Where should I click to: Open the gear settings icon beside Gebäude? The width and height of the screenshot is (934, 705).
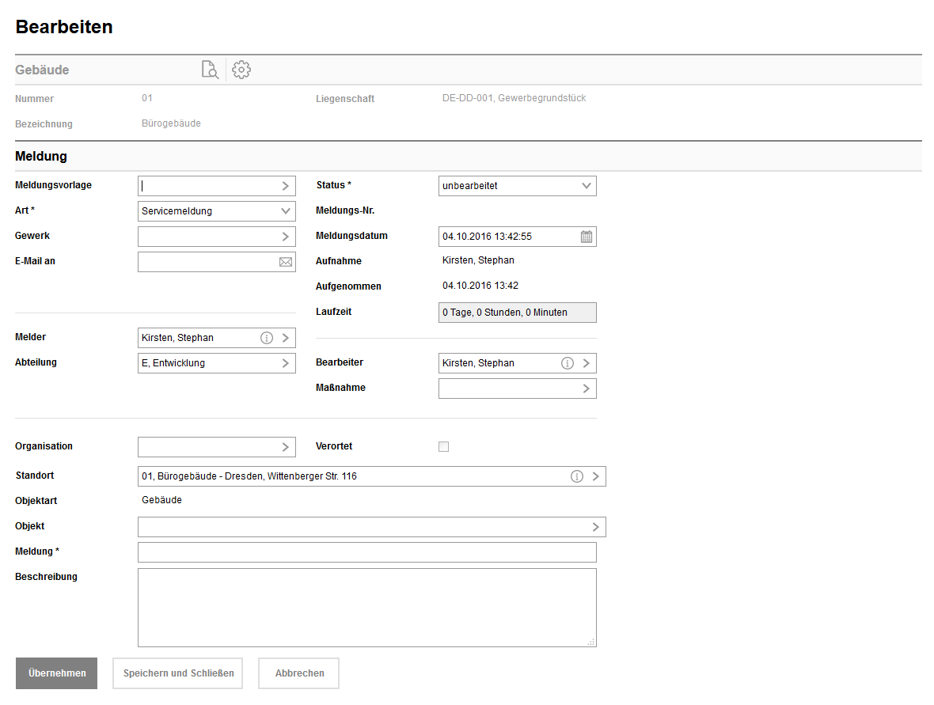tap(241, 70)
